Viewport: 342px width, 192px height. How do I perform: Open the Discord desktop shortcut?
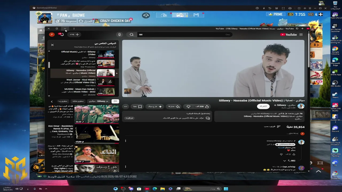tap(335, 129)
